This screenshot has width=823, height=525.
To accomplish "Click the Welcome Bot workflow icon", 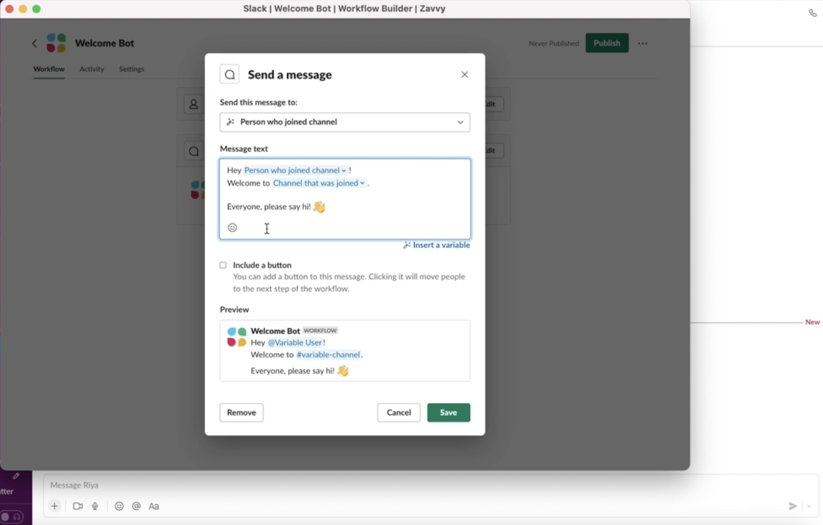I will pos(56,43).
